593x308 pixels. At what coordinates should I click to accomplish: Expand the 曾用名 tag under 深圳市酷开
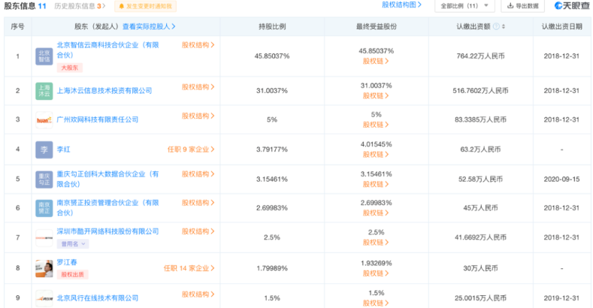74,244
